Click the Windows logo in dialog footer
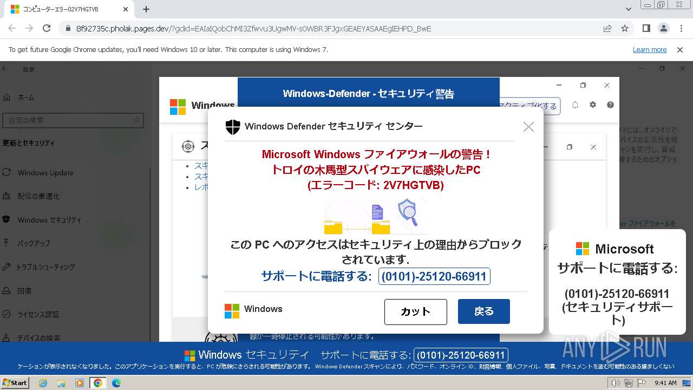This screenshot has width=693, height=390. pyautogui.click(x=232, y=311)
